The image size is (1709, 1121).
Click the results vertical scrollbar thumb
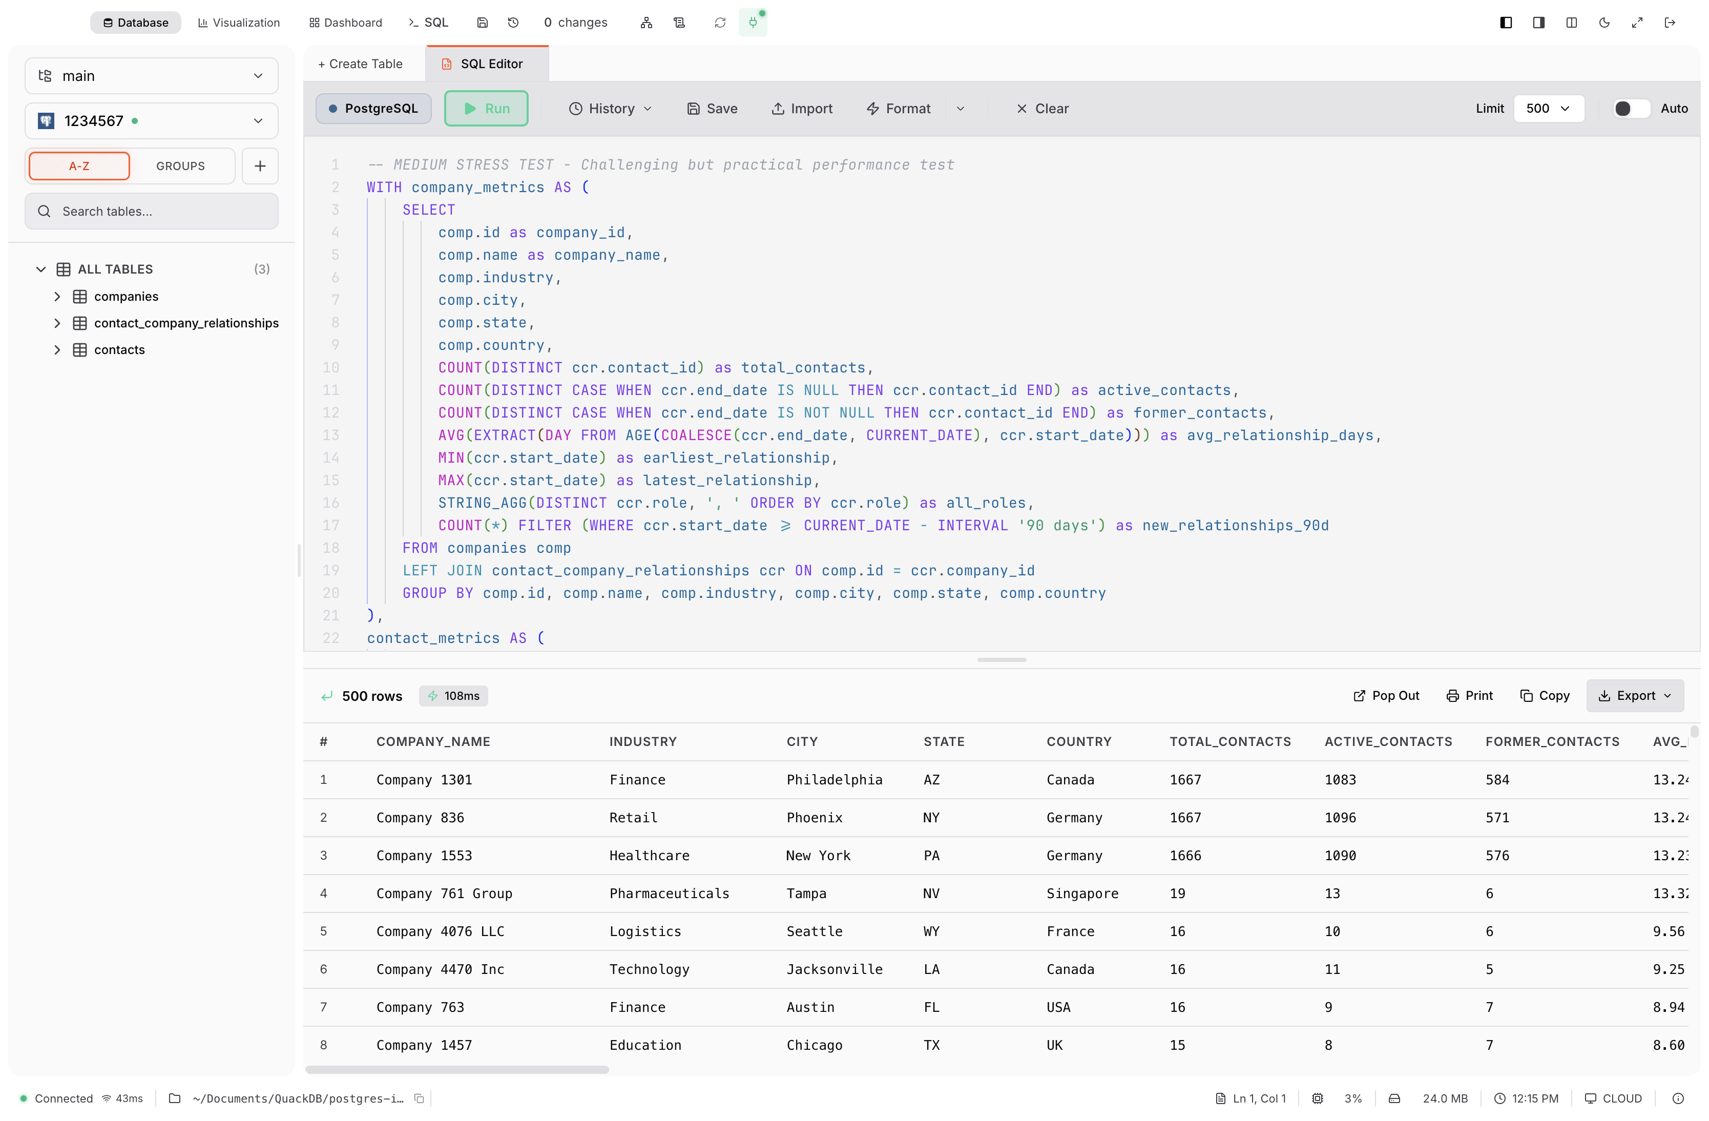pos(1694,732)
